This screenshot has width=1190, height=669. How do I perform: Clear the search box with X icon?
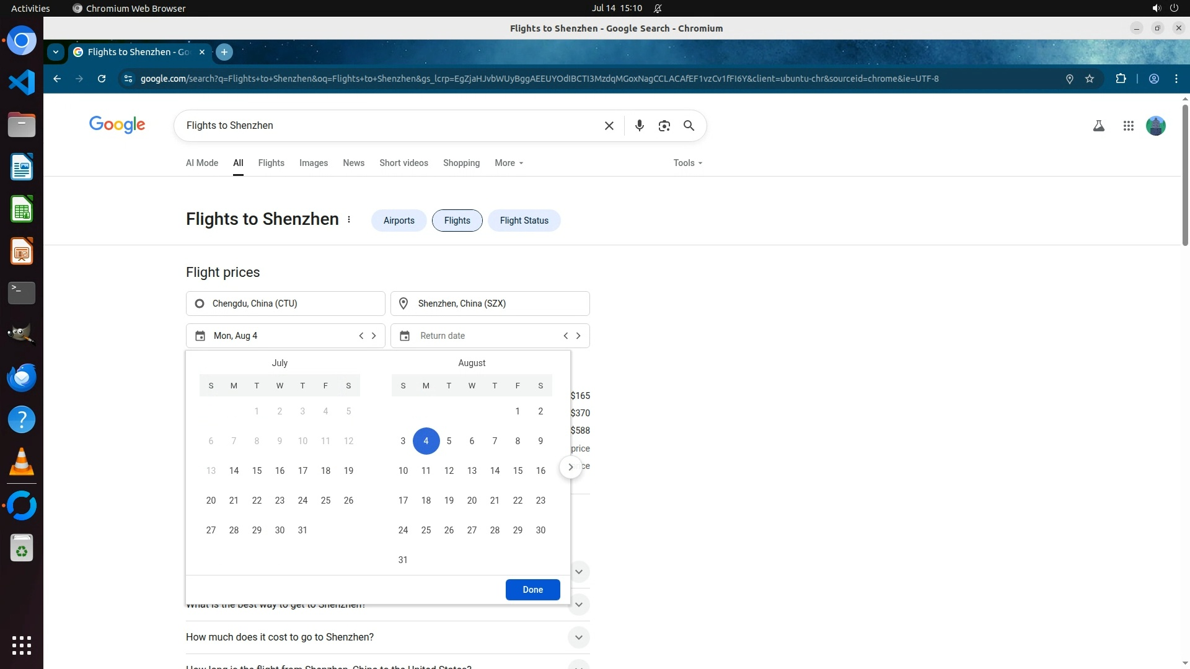(609, 126)
